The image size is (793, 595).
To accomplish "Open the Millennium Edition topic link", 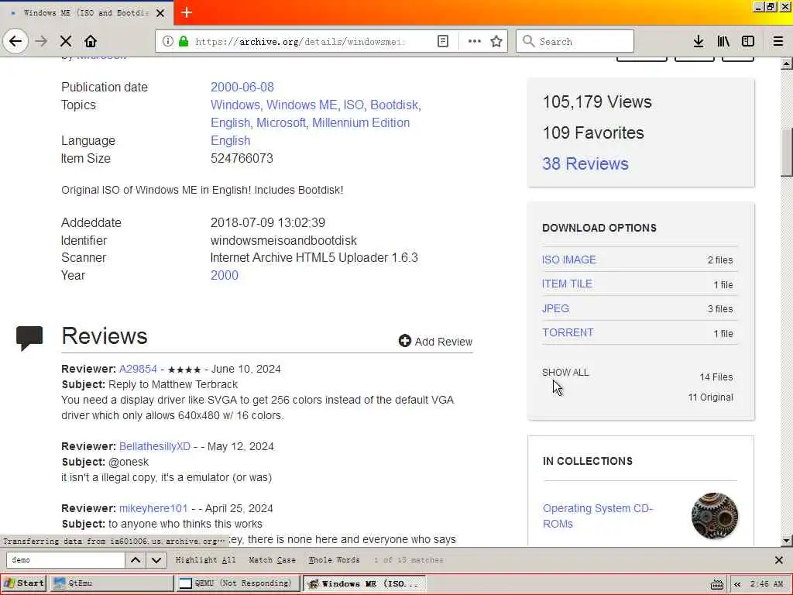I will 361,123.
